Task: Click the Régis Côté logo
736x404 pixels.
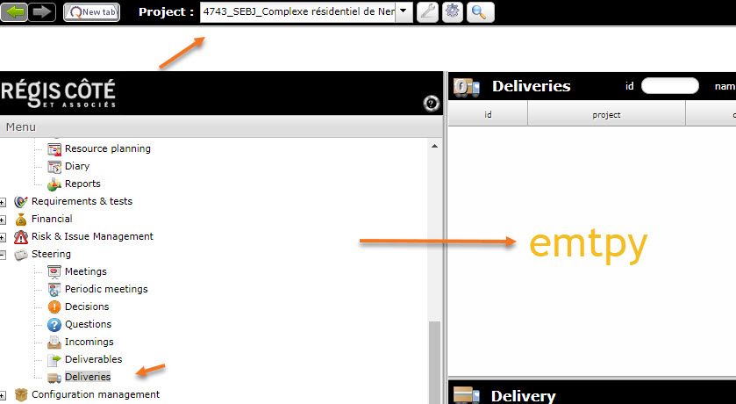Action: coord(58,93)
